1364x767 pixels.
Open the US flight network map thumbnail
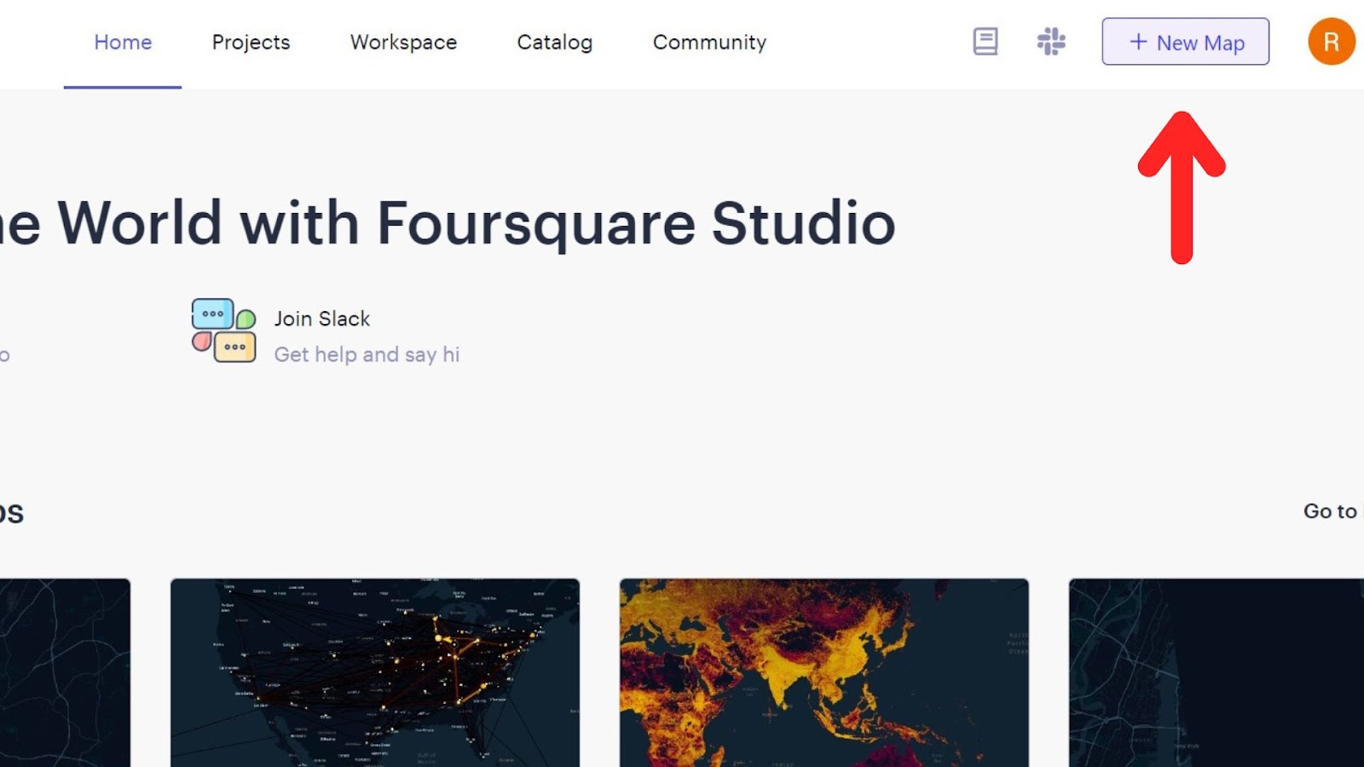click(x=375, y=672)
